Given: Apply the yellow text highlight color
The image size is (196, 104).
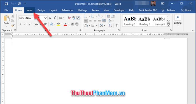Looking at the screenshot, I should (58, 24).
